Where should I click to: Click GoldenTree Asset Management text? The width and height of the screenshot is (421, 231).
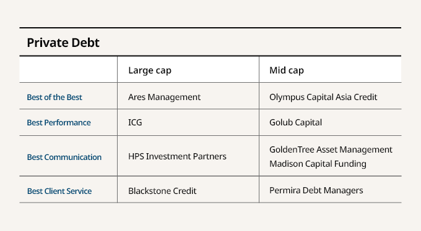click(331, 149)
